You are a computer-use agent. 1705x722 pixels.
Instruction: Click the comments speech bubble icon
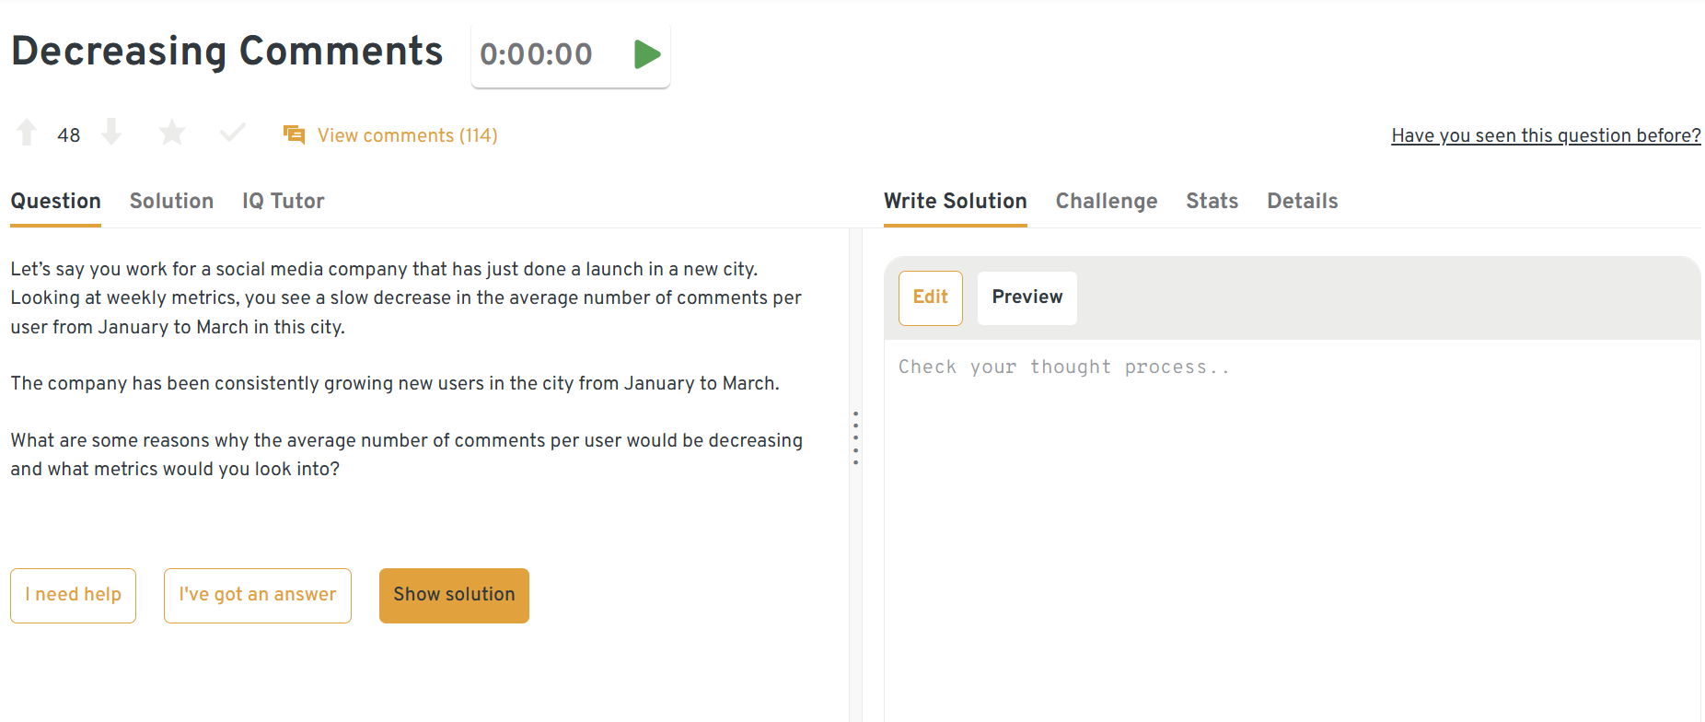294,135
